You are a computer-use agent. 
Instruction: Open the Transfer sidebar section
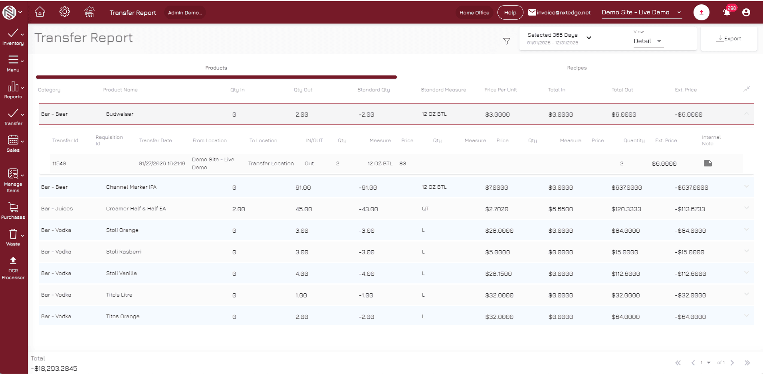pos(13,117)
